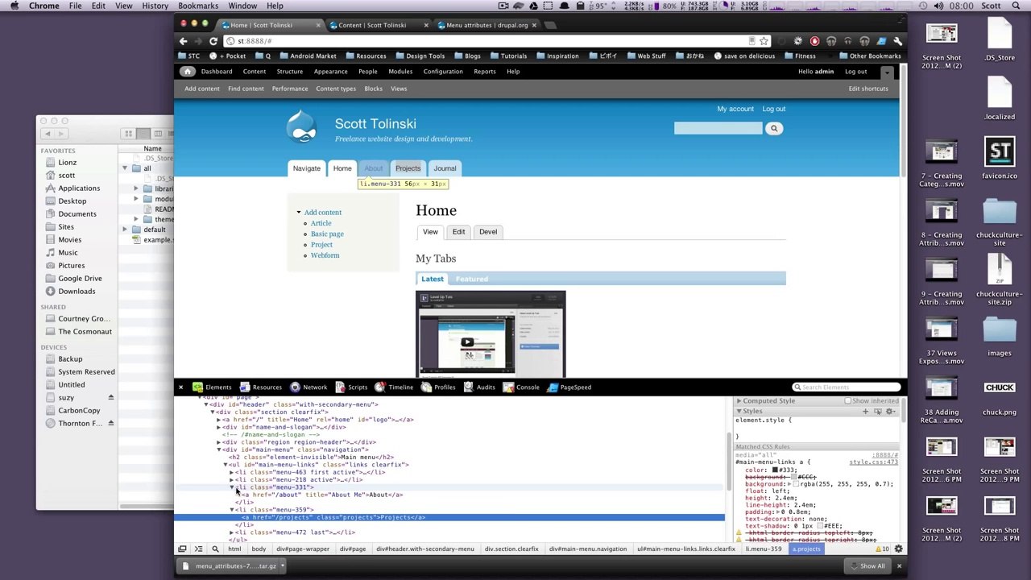The height and width of the screenshot is (580, 1031).
Task: Click the Apple menu in menu bar
Action: pyautogui.click(x=14, y=6)
